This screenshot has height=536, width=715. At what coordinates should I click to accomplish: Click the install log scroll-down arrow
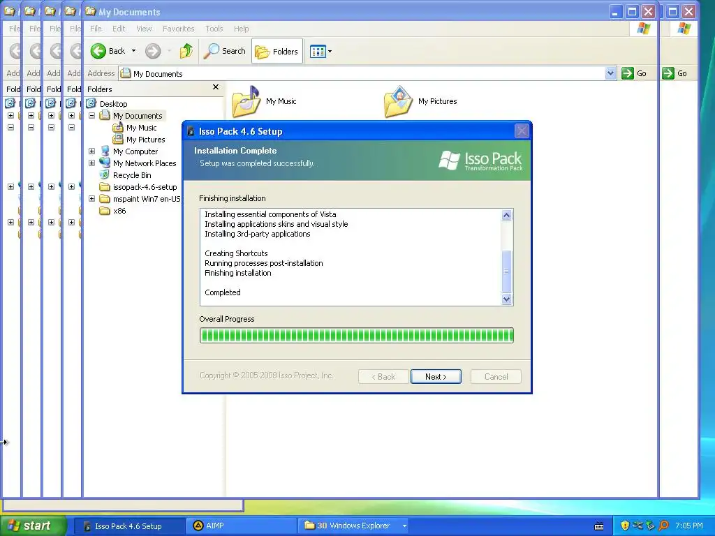point(507,299)
